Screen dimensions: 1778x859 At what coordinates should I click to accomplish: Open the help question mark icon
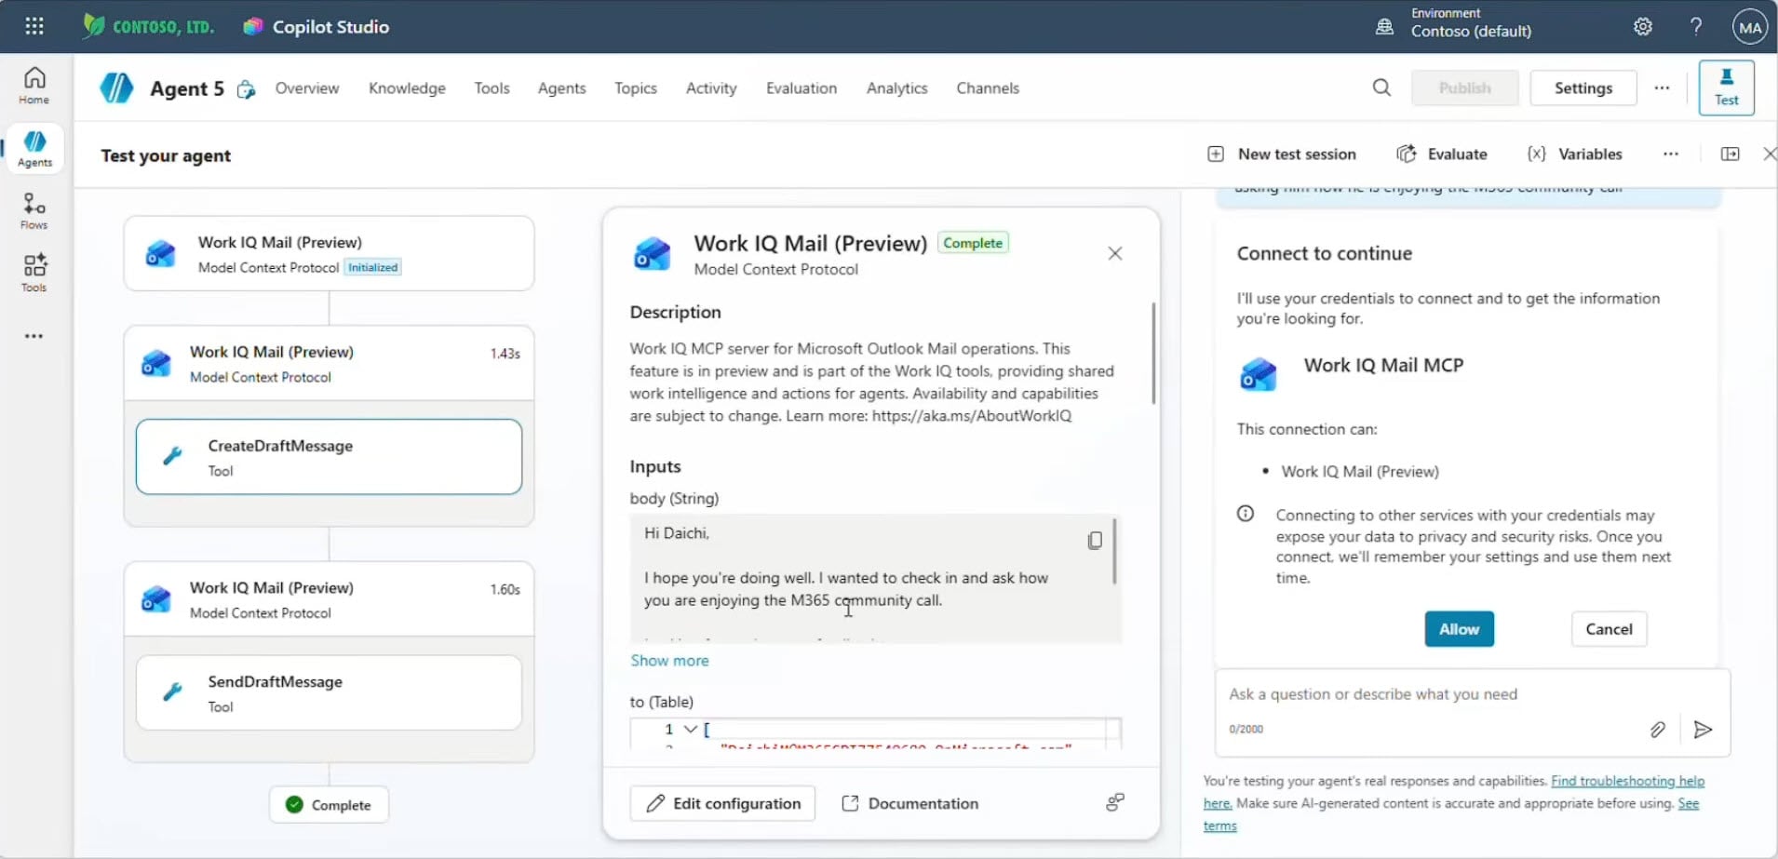(1696, 26)
